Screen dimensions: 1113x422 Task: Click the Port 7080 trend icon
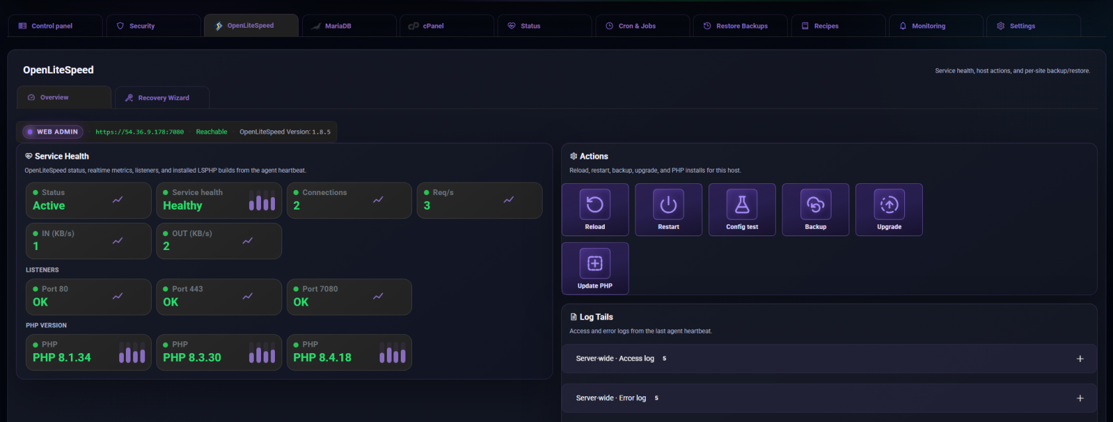(x=378, y=296)
